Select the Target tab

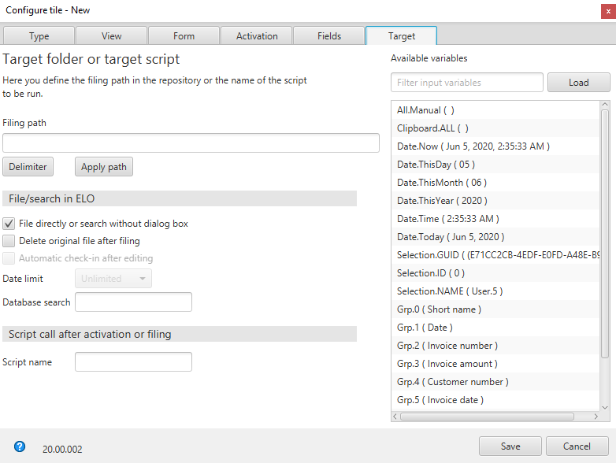pos(402,36)
